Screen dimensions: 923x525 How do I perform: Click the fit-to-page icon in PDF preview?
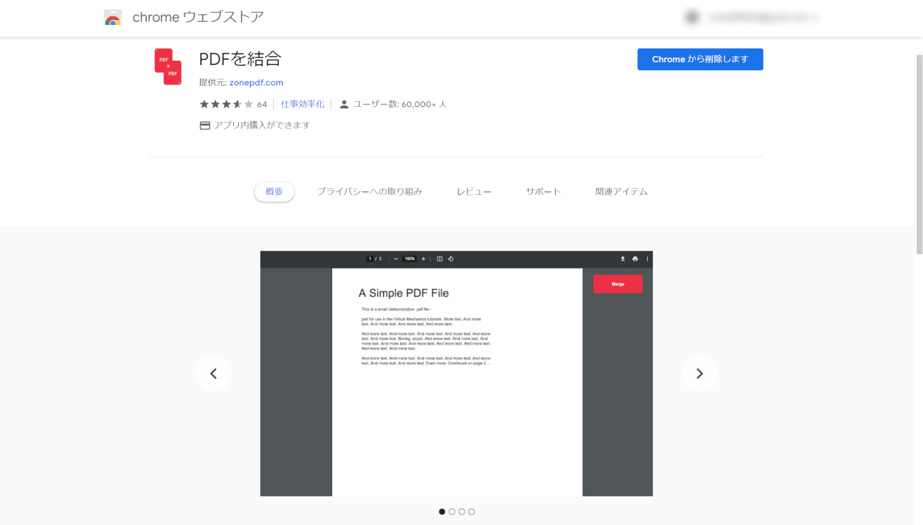coord(440,259)
